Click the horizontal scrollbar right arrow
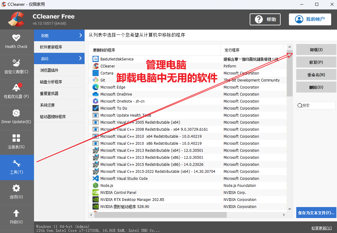The image size is (337, 233). point(284,215)
